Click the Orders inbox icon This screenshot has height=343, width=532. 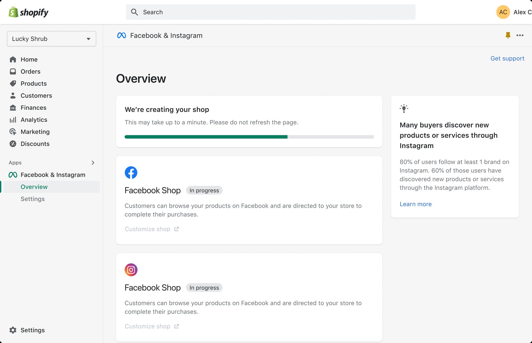(x=13, y=71)
